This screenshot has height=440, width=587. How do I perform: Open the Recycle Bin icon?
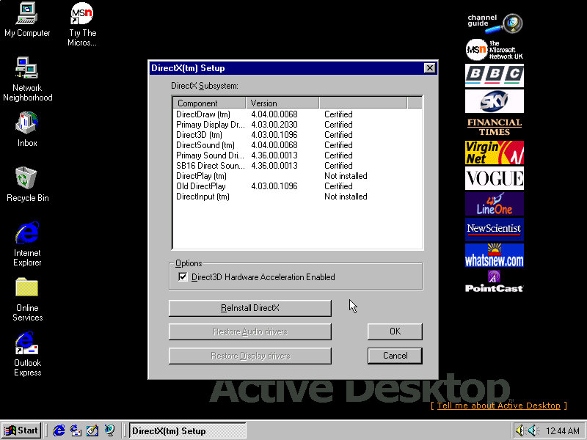coord(27,178)
